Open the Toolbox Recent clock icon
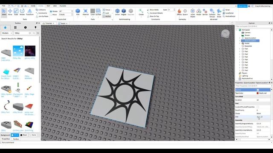The height and width of the screenshot is (153, 273). point(26,27)
